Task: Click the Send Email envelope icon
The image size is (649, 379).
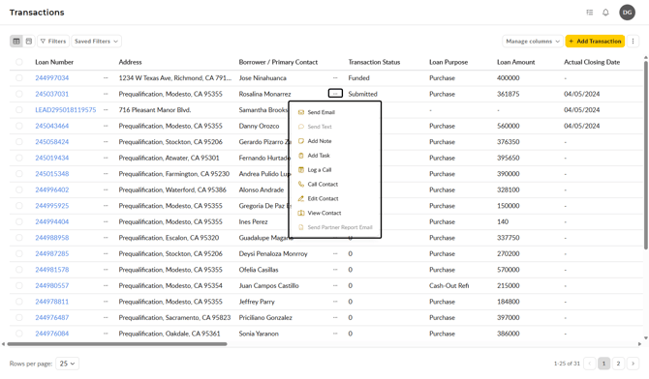Action: click(x=301, y=112)
